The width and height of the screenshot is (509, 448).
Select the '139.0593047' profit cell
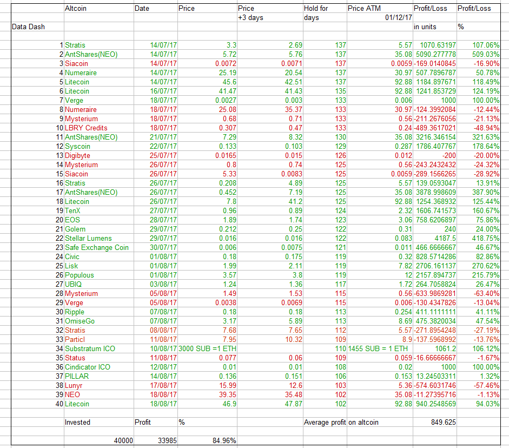435,183
